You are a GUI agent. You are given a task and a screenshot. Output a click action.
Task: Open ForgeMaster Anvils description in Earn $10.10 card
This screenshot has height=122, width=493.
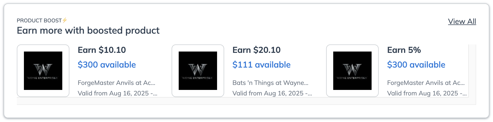(x=116, y=83)
